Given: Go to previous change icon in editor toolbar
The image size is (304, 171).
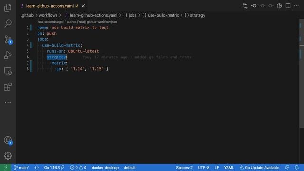Looking at the screenshot, I should (254, 6).
